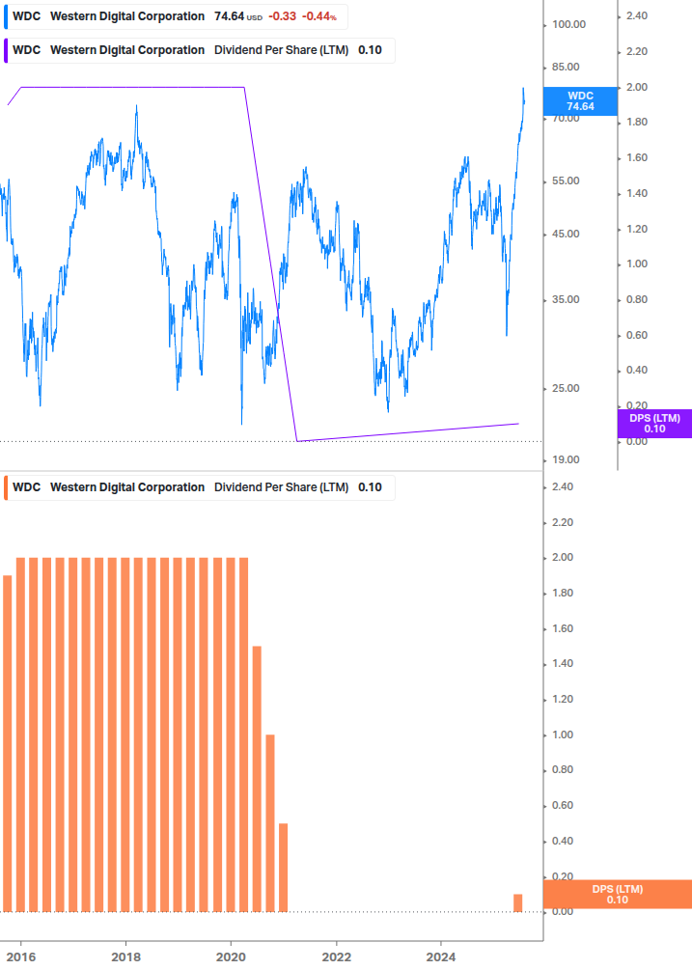Click the orange 0.50 dividend bar
The width and height of the screenshot is (692, 970).
[283, 868]
